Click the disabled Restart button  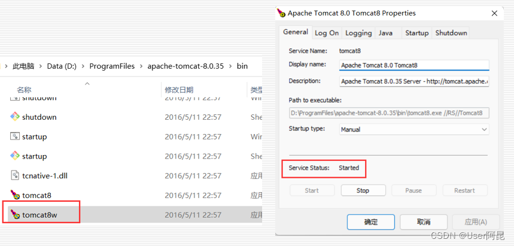click(x=465, y=190)
